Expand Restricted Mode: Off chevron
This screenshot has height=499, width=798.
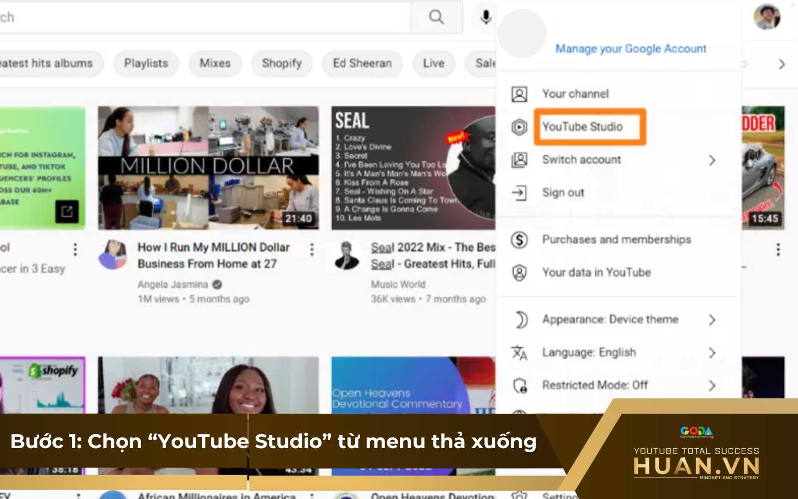712,386
